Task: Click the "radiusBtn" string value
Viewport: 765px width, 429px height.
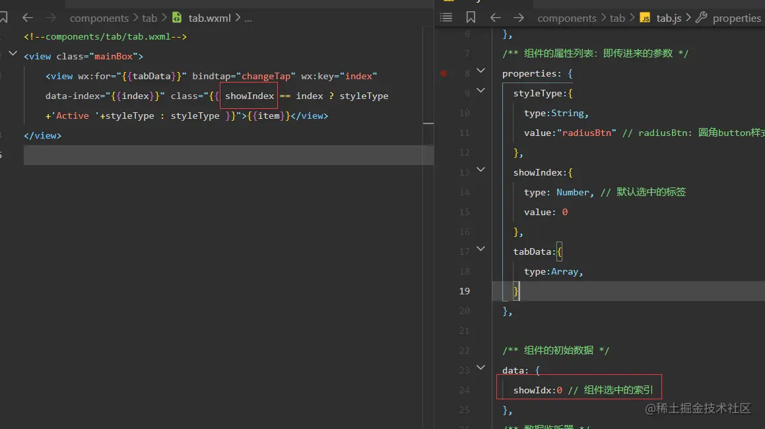Action: click(x=586, y=133)
